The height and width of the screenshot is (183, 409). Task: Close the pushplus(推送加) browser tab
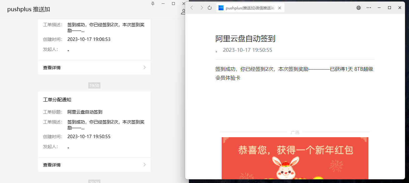(x=279, y=8)
